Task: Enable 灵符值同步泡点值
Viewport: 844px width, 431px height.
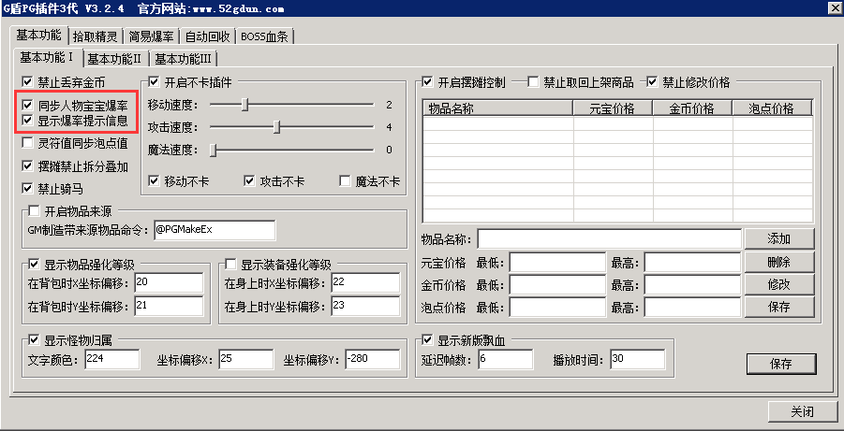Action: [x=27, y=143]
